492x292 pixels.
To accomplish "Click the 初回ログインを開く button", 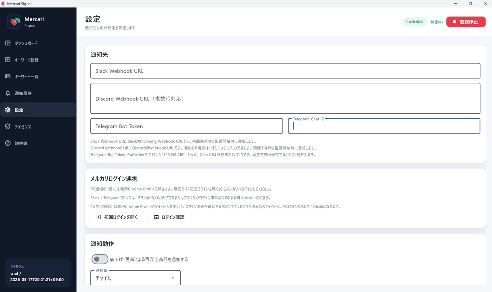I will point(118,217).
